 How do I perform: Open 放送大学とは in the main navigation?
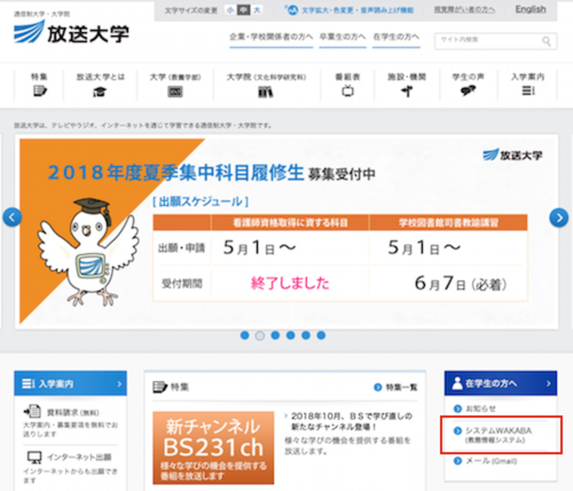100,85
